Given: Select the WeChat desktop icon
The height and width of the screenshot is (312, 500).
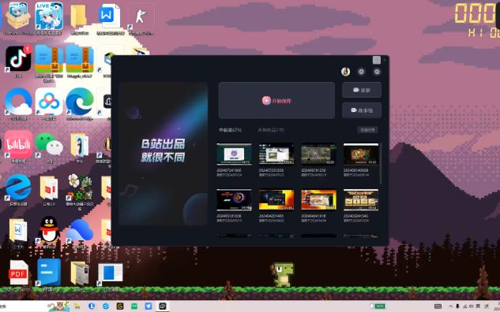Looking at the screenshot, I should [49, 145].
